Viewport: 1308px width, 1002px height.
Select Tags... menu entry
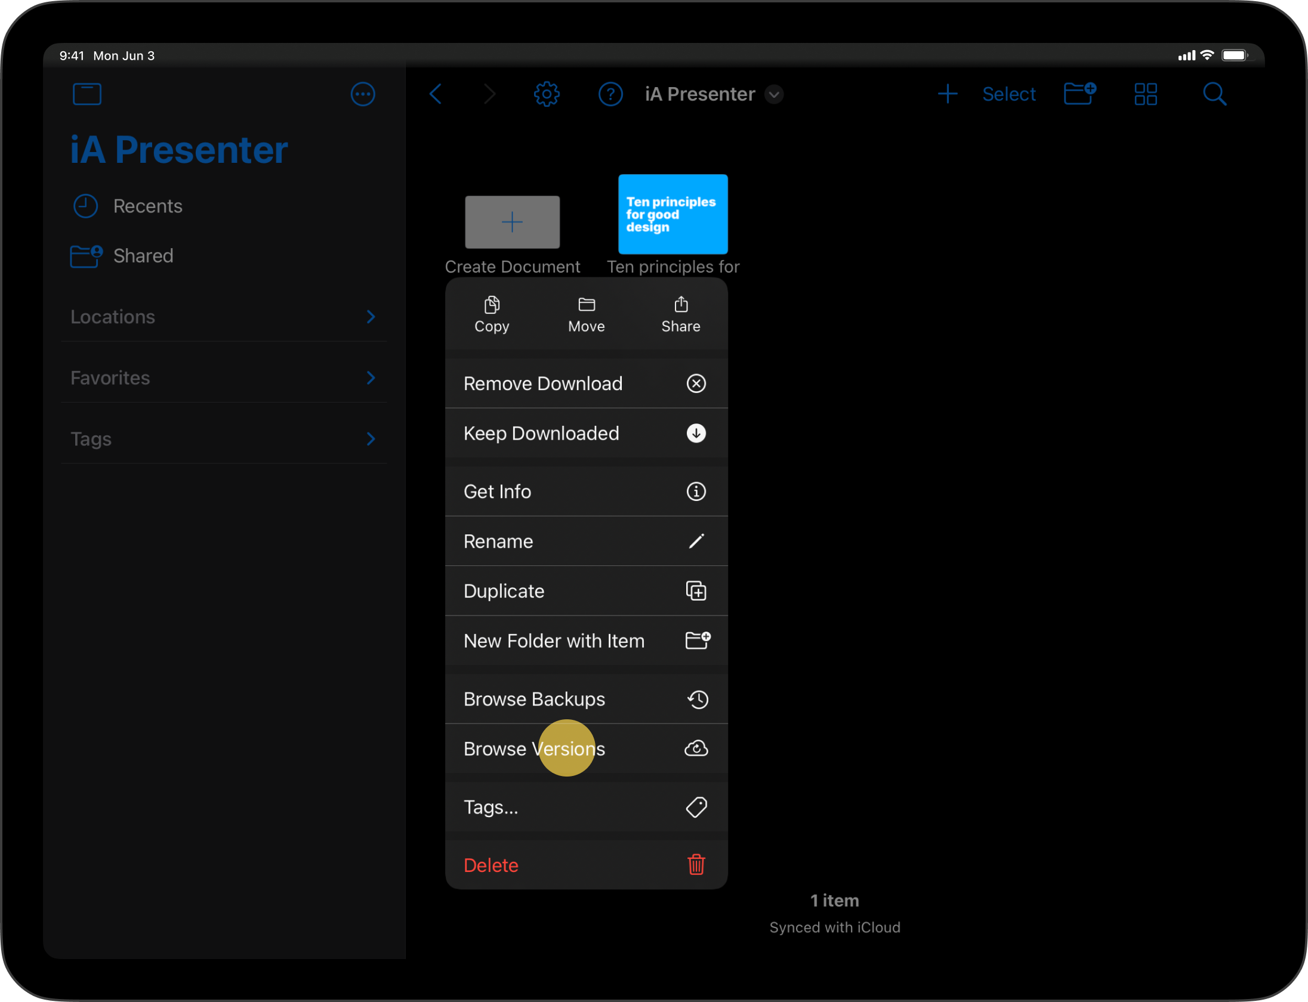pos(587,808)
